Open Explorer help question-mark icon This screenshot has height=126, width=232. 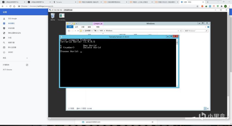(x=208, y=27)
